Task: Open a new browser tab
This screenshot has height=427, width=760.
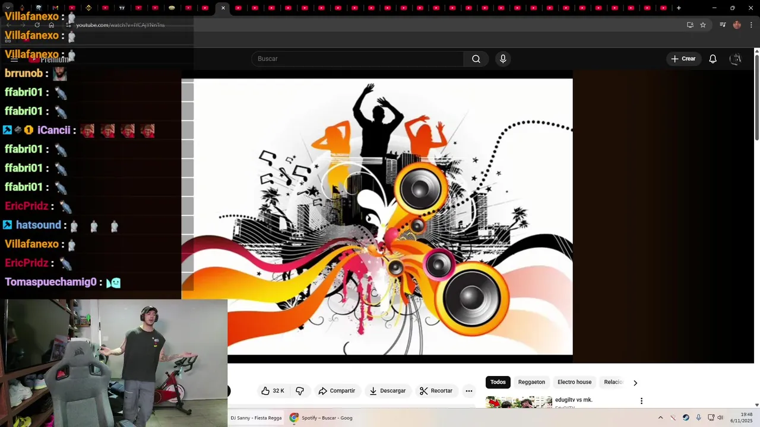Action: click(679, 8)
